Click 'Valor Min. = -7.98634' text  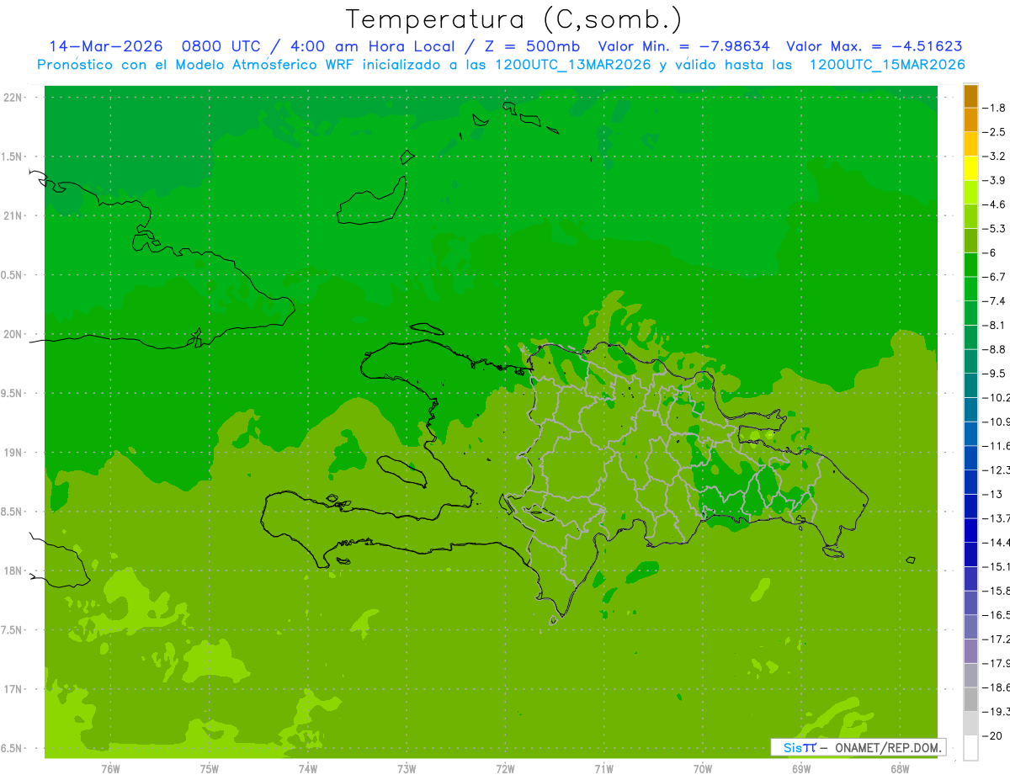pyautogui.click(x=683, y=46)
